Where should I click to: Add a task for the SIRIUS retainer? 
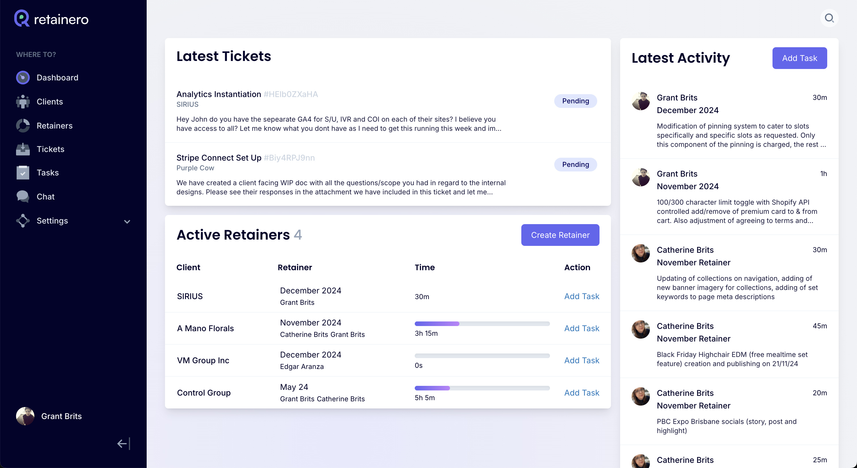(581, 296)
